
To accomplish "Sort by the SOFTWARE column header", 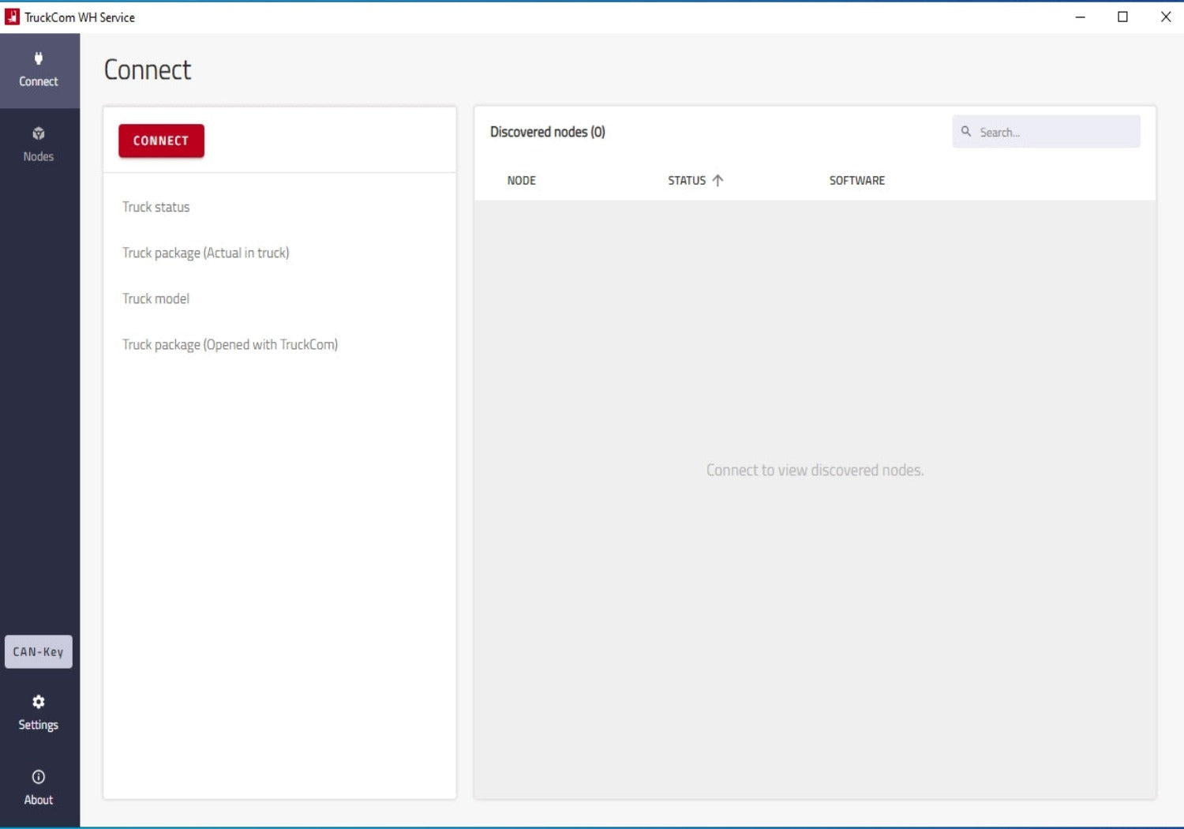I will coord(856,180).
